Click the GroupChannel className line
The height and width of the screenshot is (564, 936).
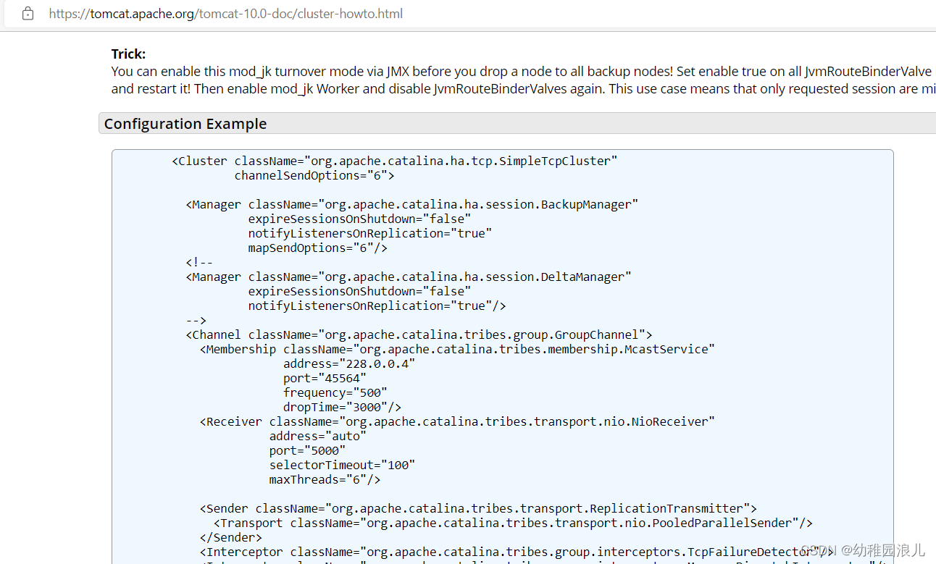click(x=419, y=334)
